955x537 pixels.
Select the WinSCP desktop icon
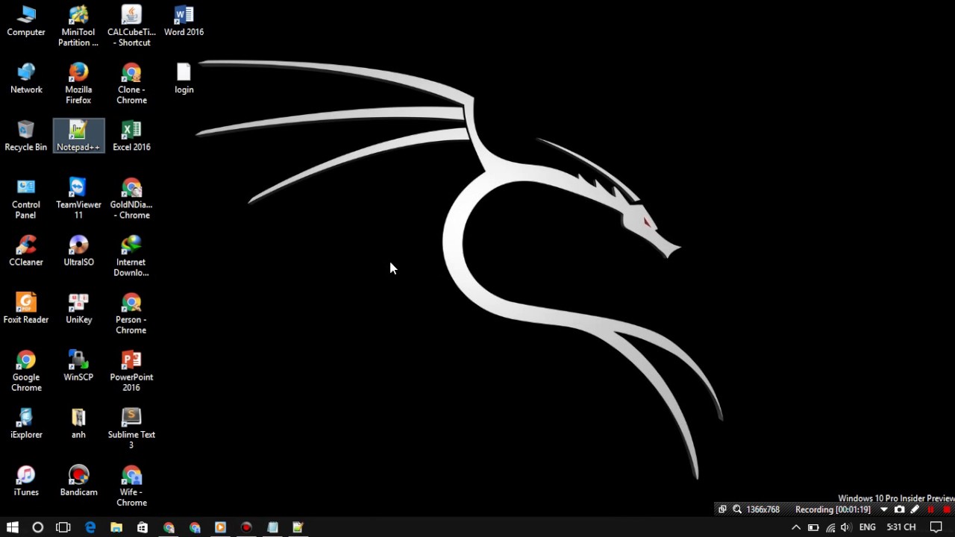pos(78,365)
